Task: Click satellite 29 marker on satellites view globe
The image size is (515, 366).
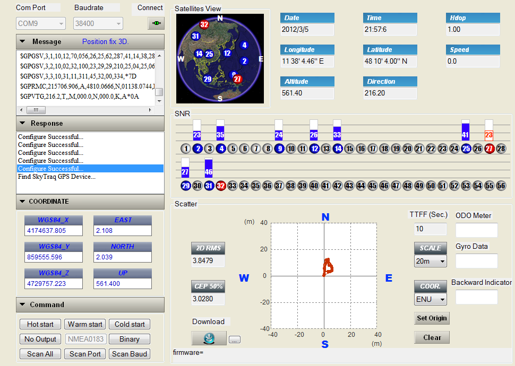Action: tap(208, 79)
